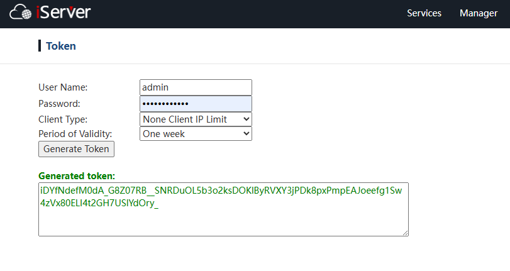Image resolution: width=510 pixels, height=271 pixels.
Task: Click the Token page heading
Action: (60, 46)
